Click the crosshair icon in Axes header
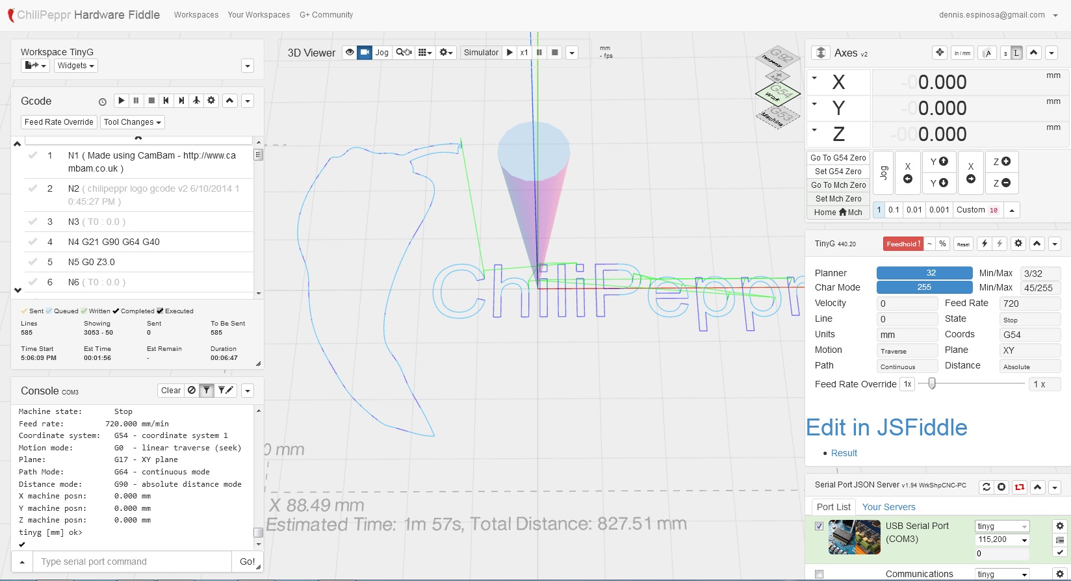Screen dimensions: 1071x581 940,53
